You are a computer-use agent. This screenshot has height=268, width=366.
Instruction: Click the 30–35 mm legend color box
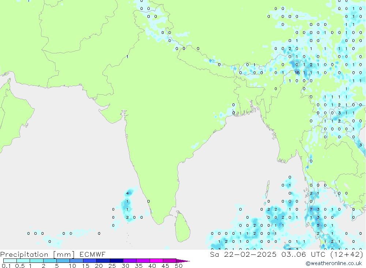click(x=130, y=261)
